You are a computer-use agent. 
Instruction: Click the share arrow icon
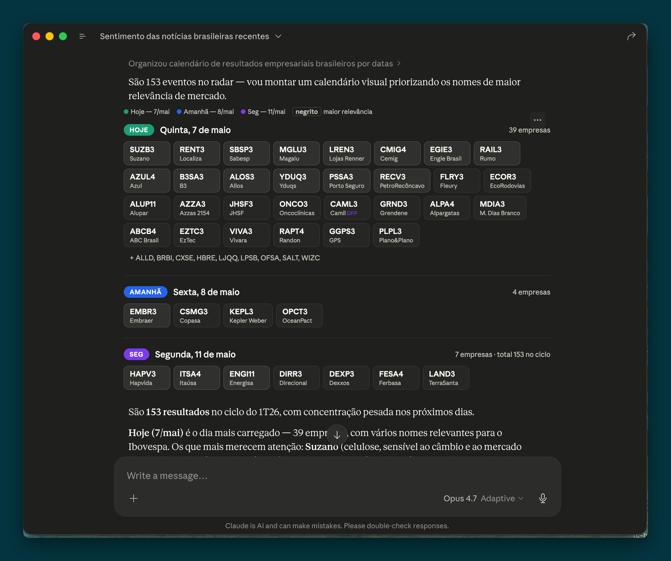pyautogui.click(x=631, y=36)
